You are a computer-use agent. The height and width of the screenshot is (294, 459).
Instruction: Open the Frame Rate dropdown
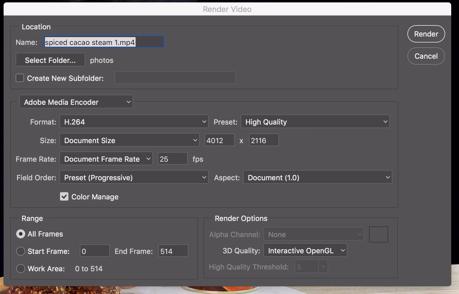tap(106, 159)
